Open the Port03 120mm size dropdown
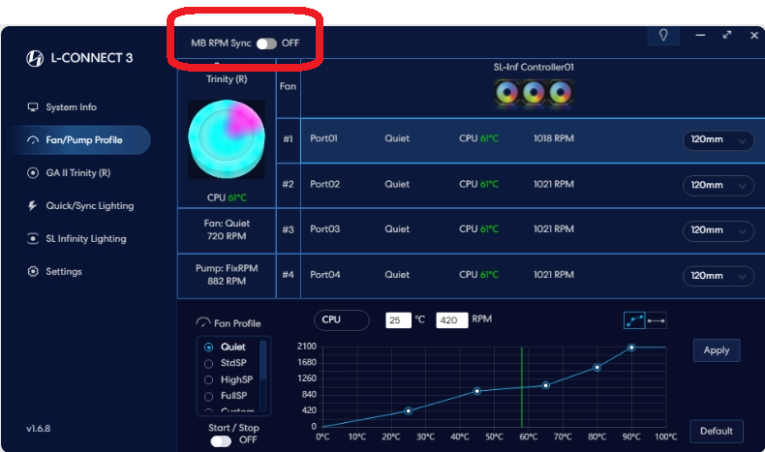The height and width of the screenshot is (452, 765). click(719, 230)
